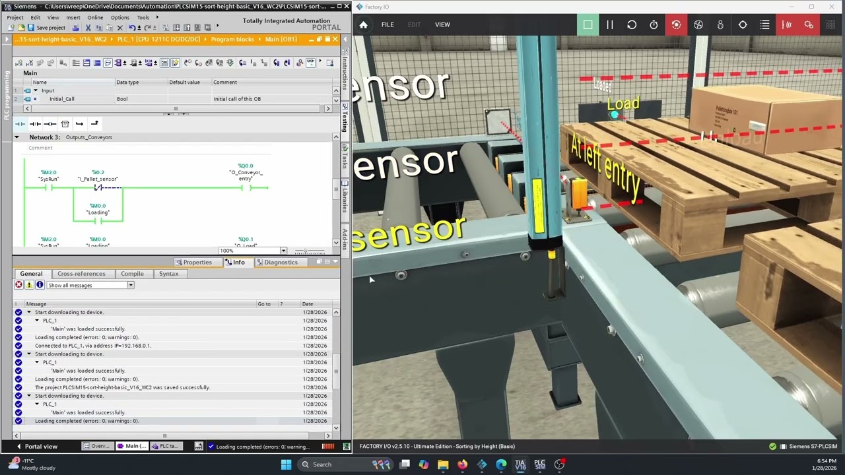
Task: Expand more toolbar items arrow after Tools
Action: (x=158, y=18)
